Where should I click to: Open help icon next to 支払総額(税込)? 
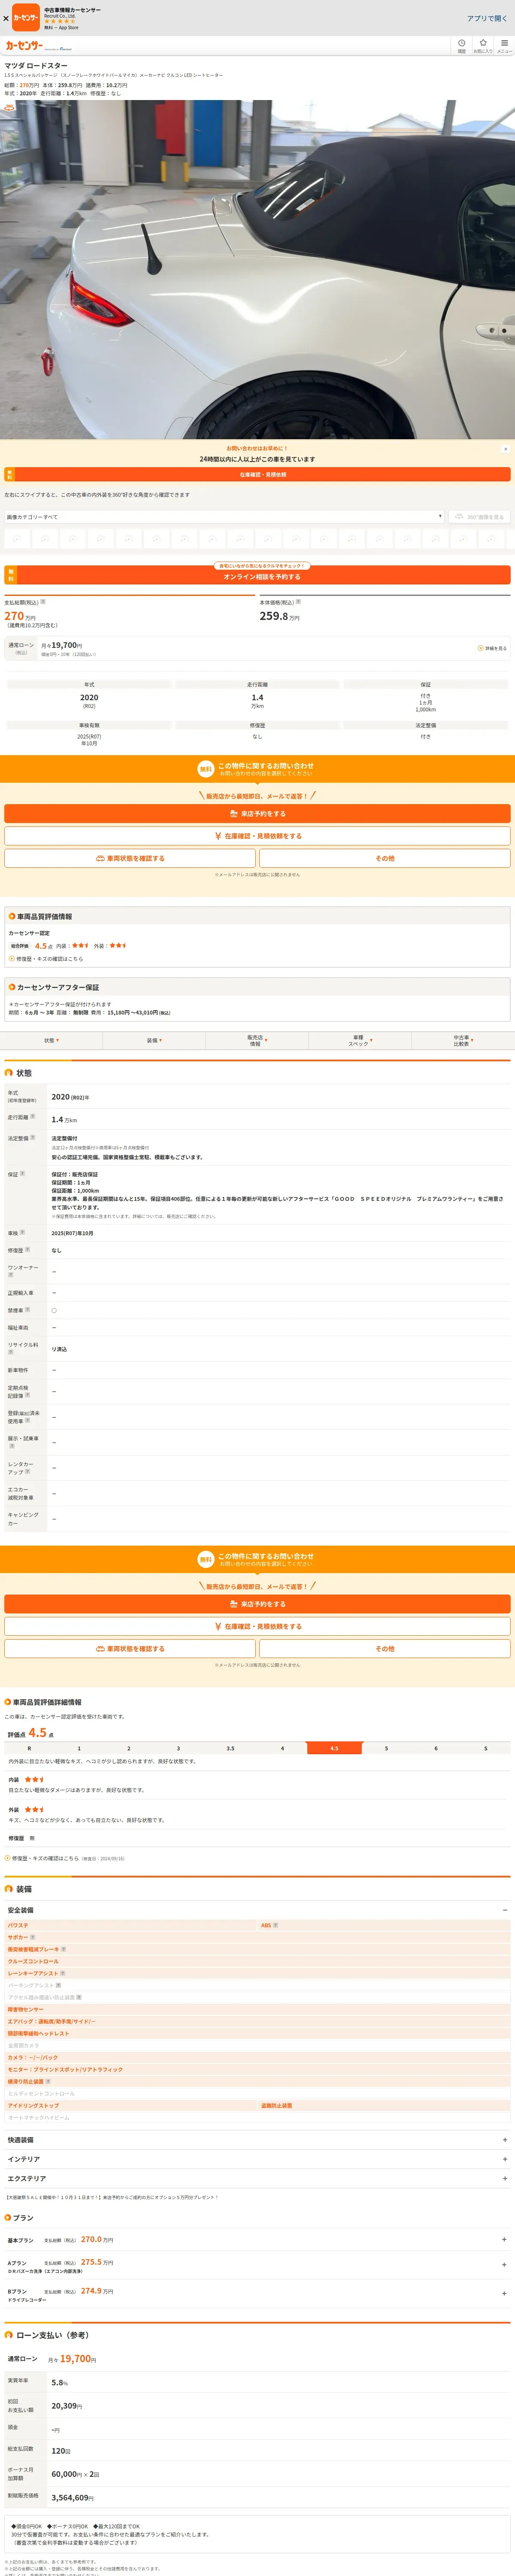coord(42,602)
